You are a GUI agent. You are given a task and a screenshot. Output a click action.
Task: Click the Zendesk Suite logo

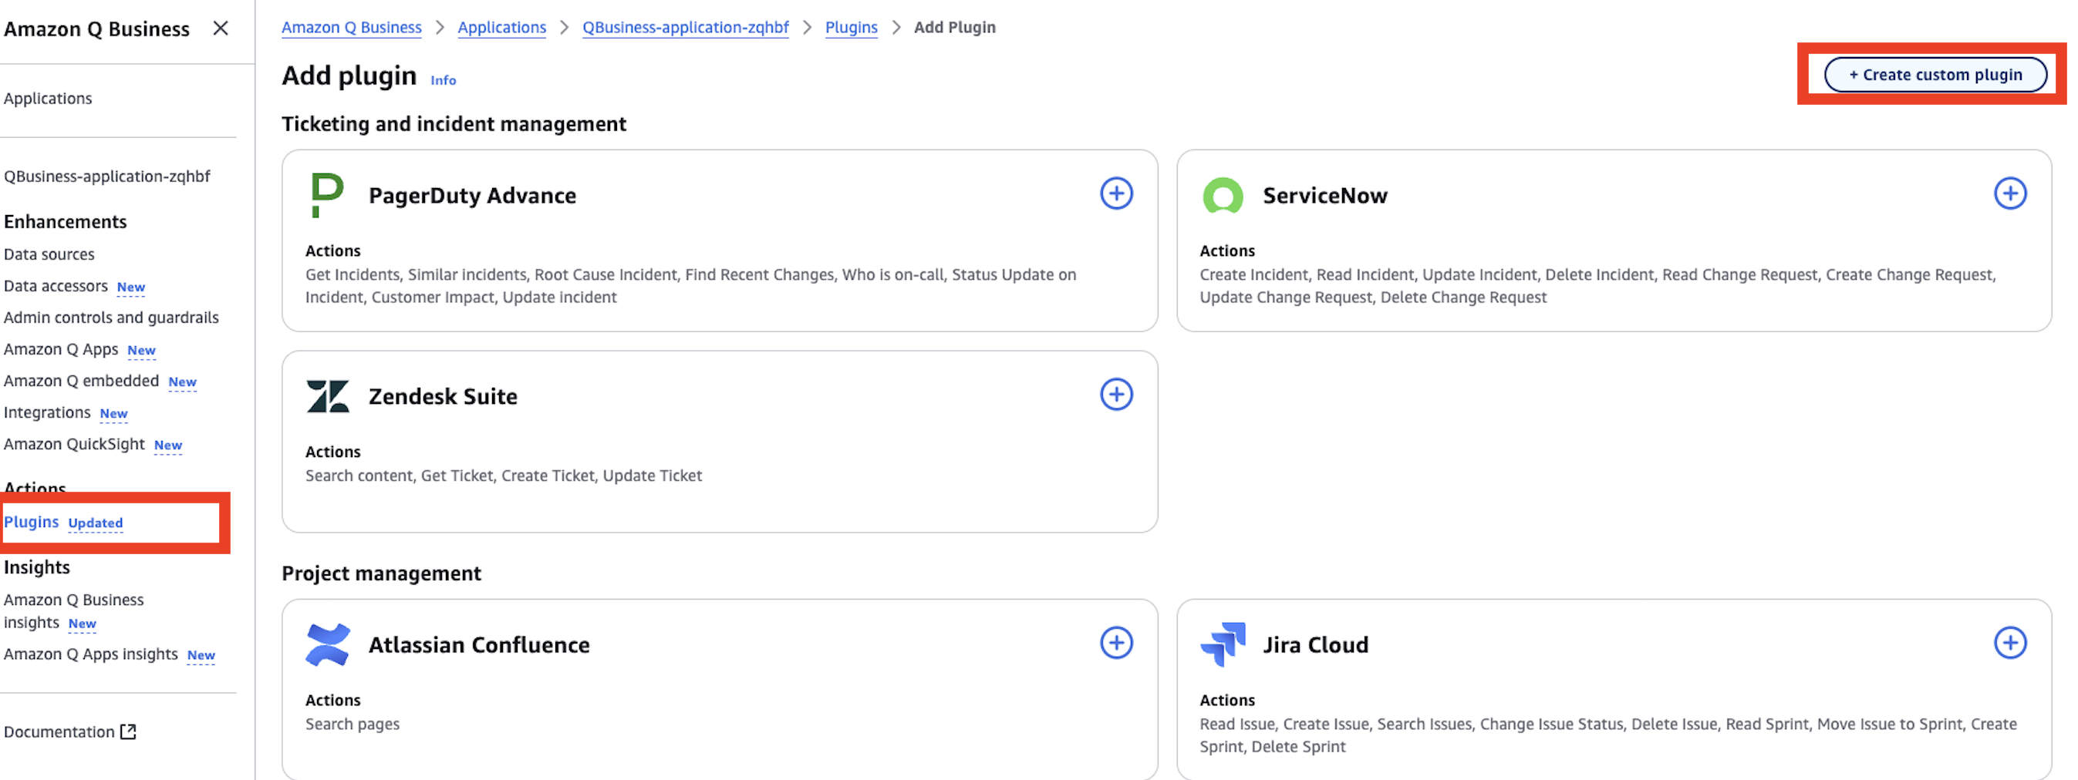(x=328, y=396)
